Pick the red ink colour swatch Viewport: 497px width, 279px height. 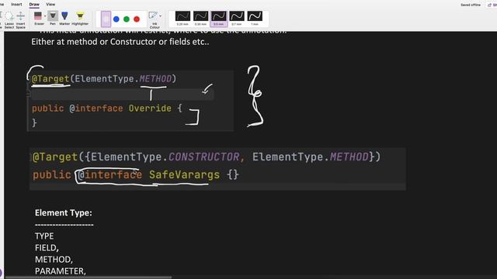(x=137, y=19)
